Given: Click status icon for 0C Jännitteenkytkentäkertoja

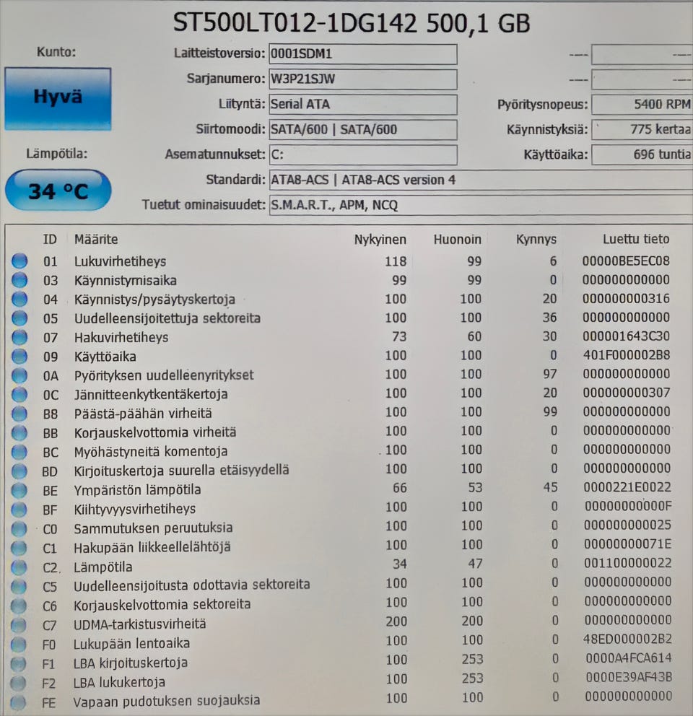Looking at the screenshot, I should click(x=19, y=394).
